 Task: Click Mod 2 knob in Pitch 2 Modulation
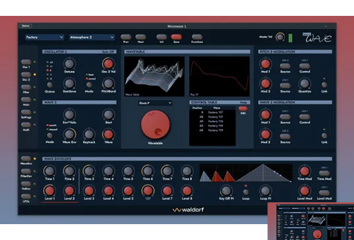265,83
